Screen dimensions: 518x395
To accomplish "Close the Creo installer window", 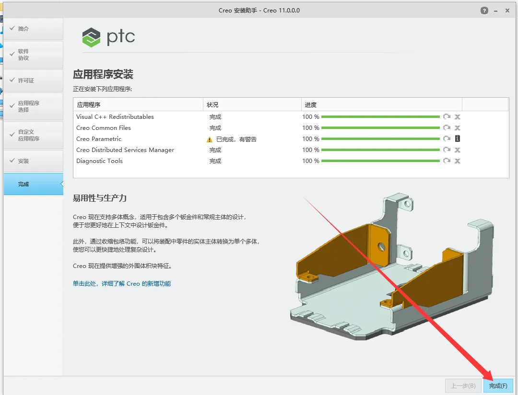I will coord(507,11).
